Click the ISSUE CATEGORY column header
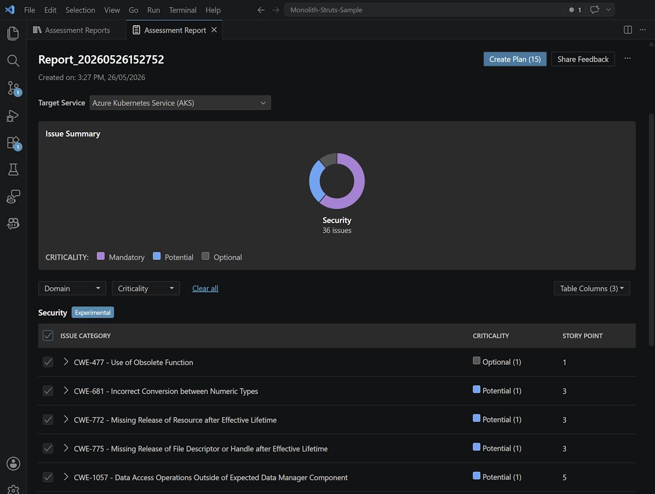655x494 pixels. (86, 336)
